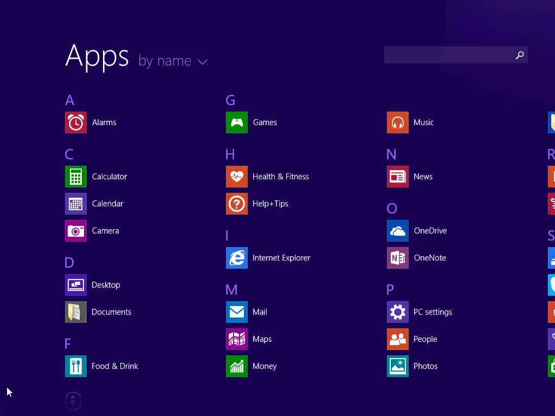Viewport: 555px width, 416px height.
Task: Select the letter H group header
Action: tap(230, 154)
